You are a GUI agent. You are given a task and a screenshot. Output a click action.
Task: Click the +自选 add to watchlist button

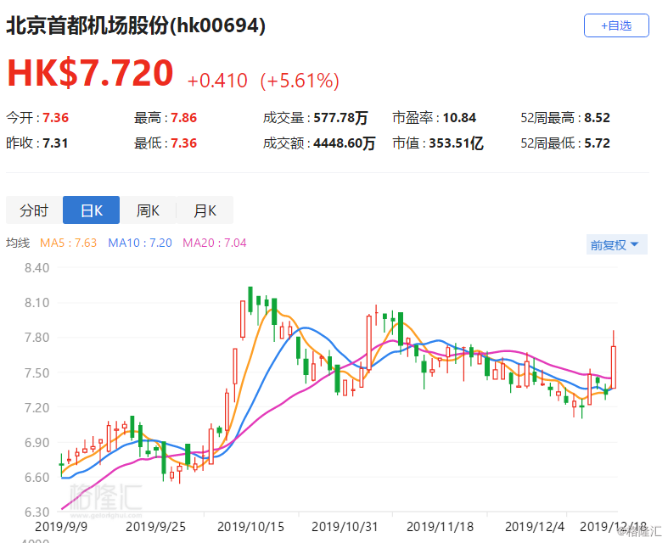(x=616, y=25)
